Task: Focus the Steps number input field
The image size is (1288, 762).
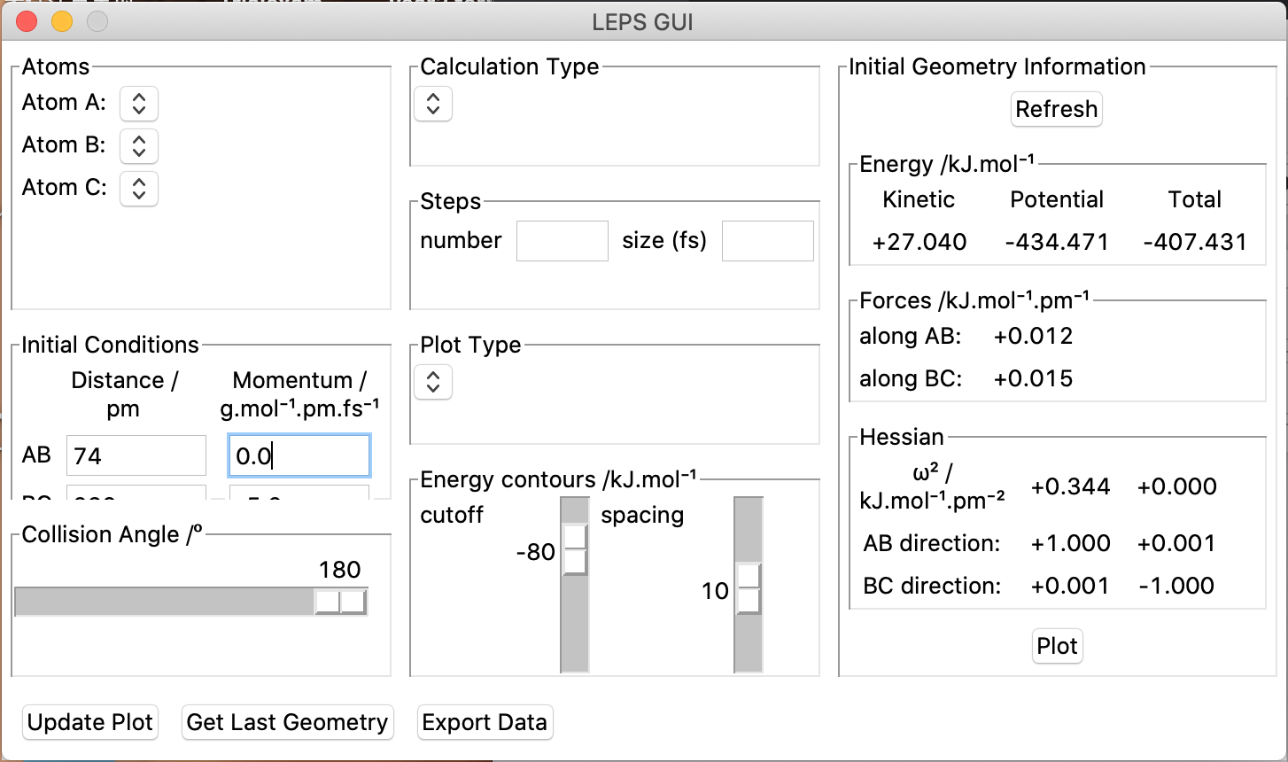Action: point(563,241)
